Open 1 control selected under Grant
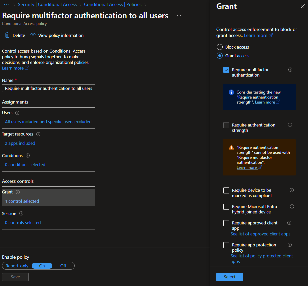 coord(22,201)
